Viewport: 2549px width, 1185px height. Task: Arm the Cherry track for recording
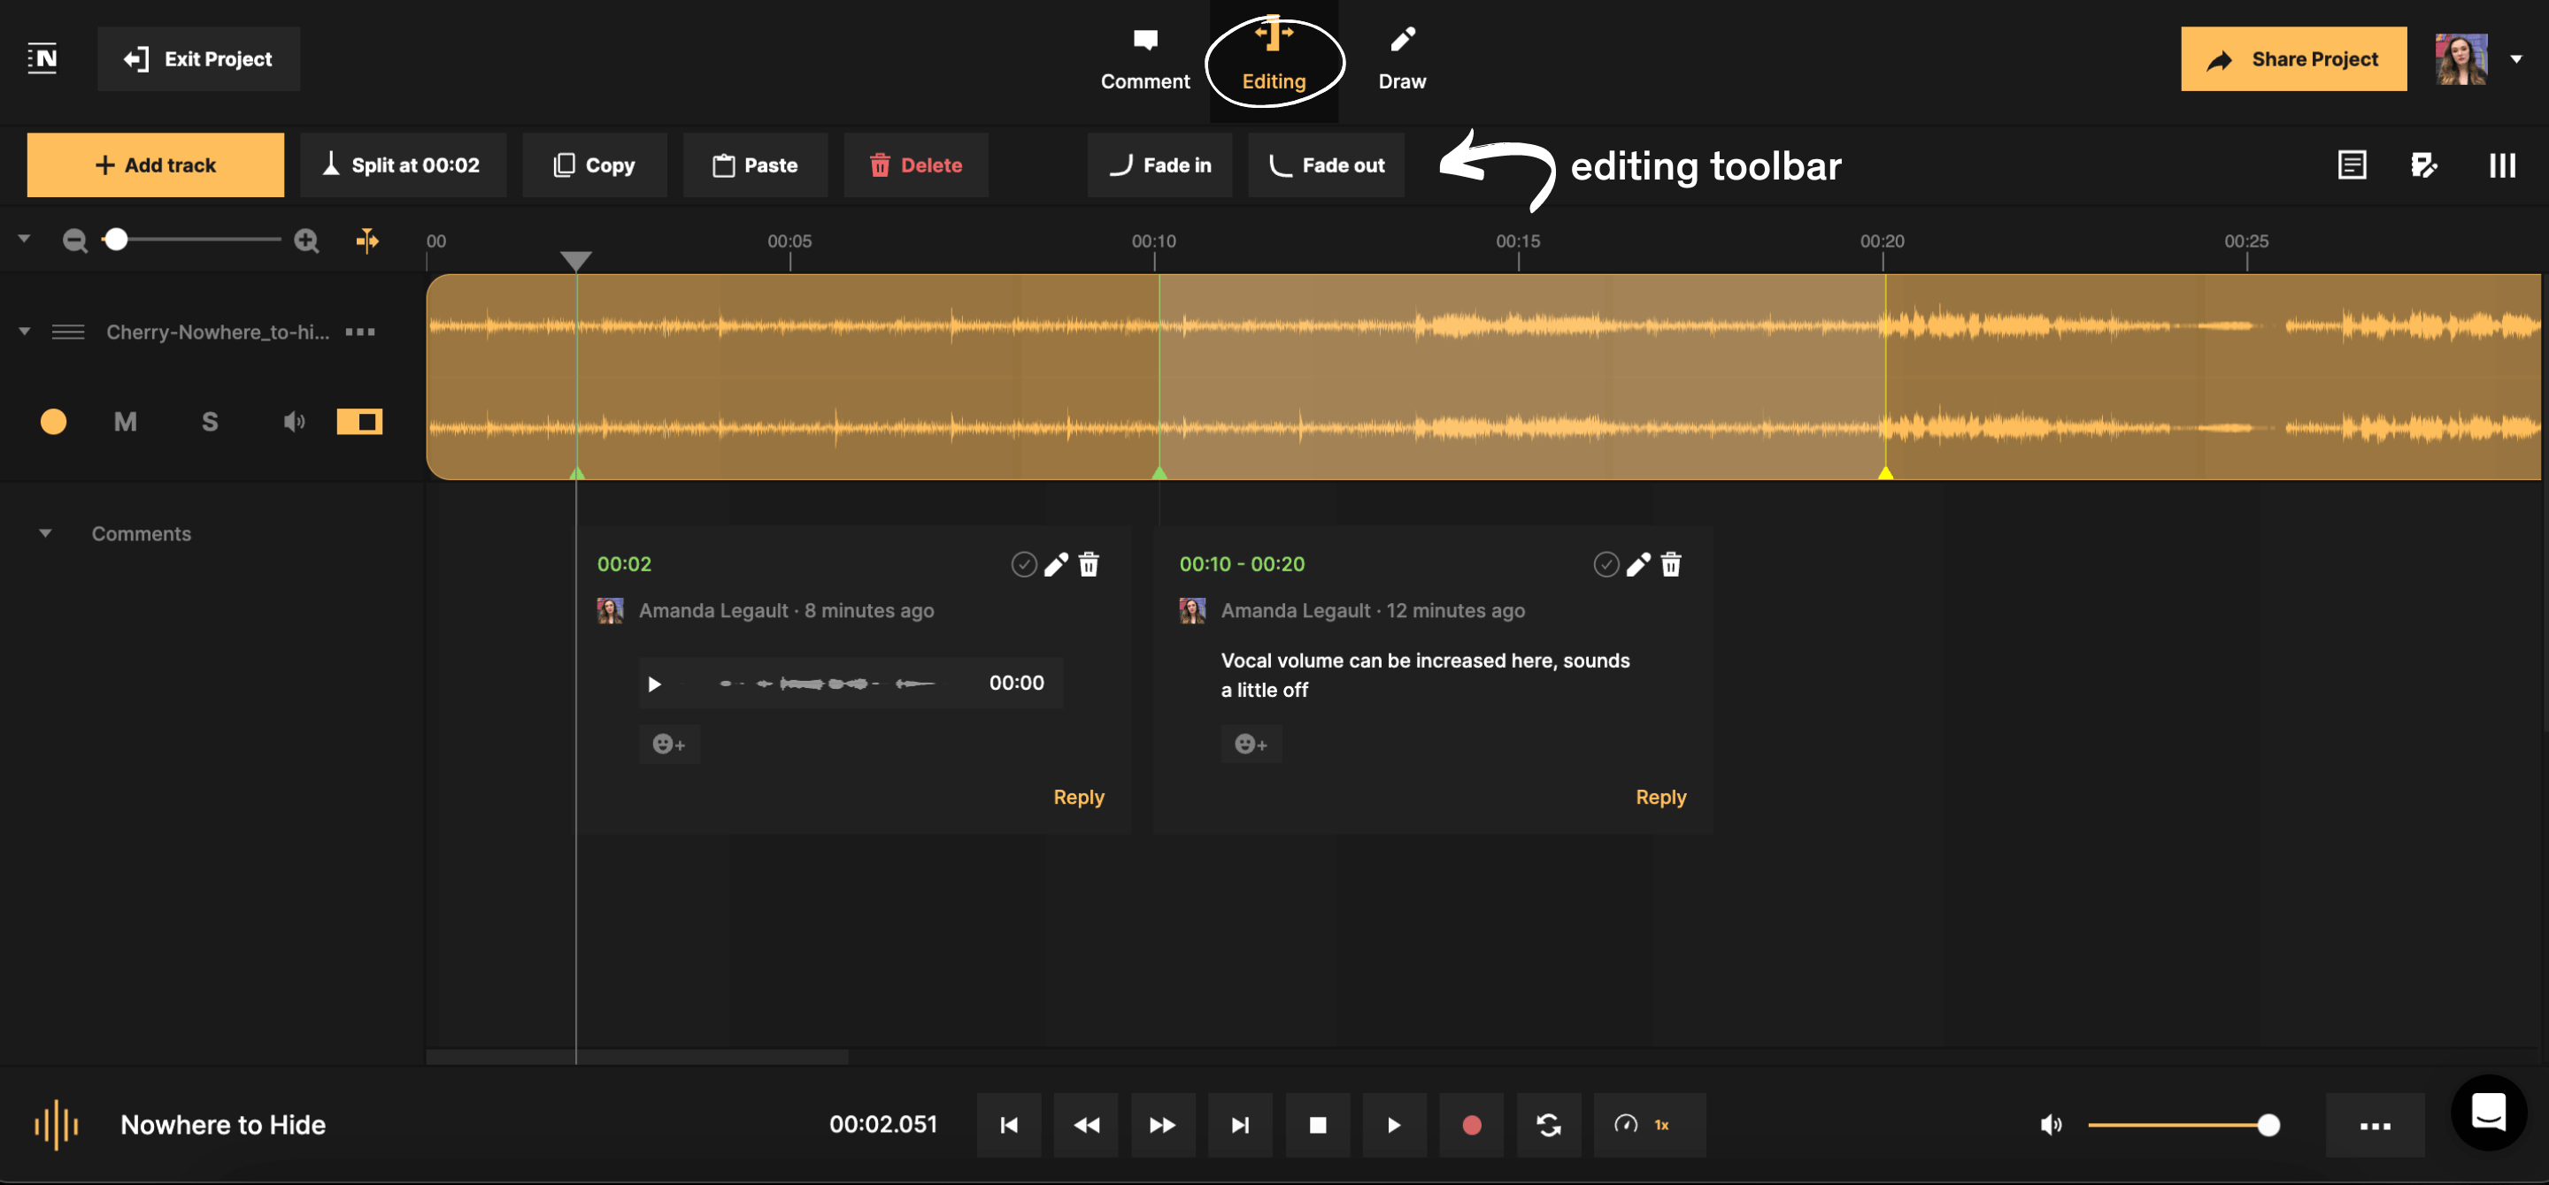(53, 421)
